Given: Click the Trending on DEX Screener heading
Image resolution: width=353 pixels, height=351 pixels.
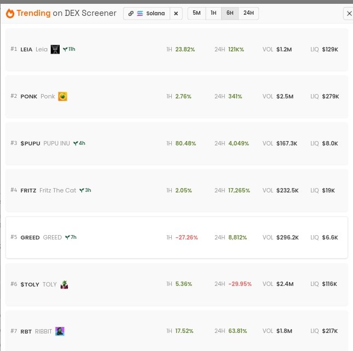Looking at the screenshot, I should tap(67, 13).
